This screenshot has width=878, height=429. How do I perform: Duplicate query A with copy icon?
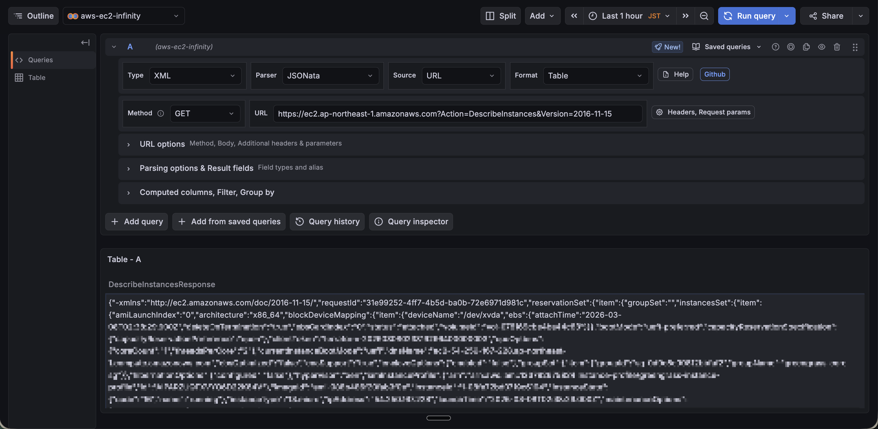pyautogui.click(x=806, y=47)
